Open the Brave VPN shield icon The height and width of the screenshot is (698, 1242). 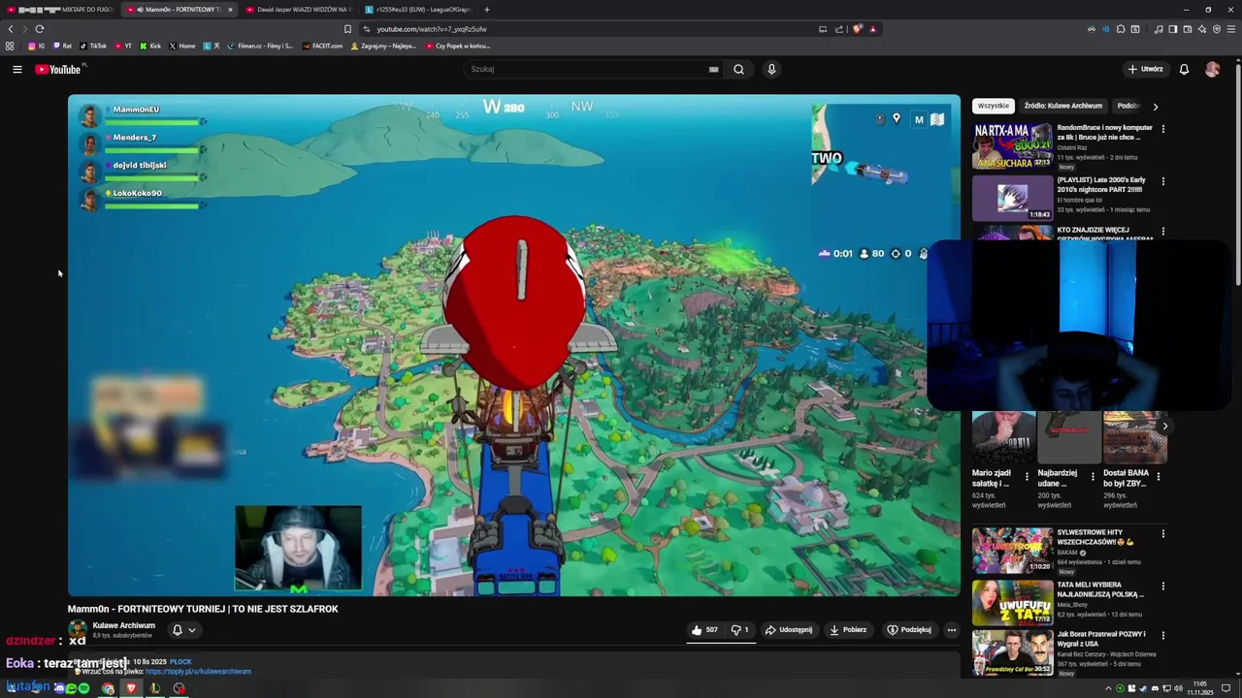1217,29
